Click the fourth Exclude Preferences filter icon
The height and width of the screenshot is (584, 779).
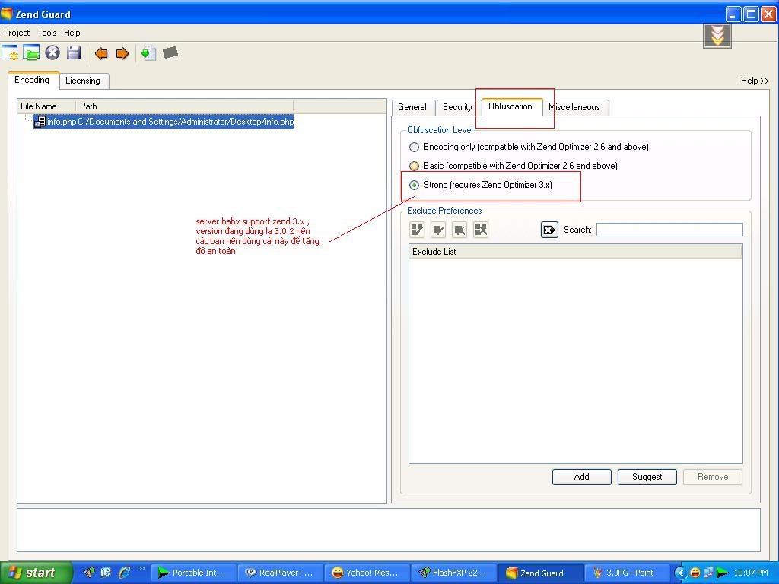pos(481,230)
